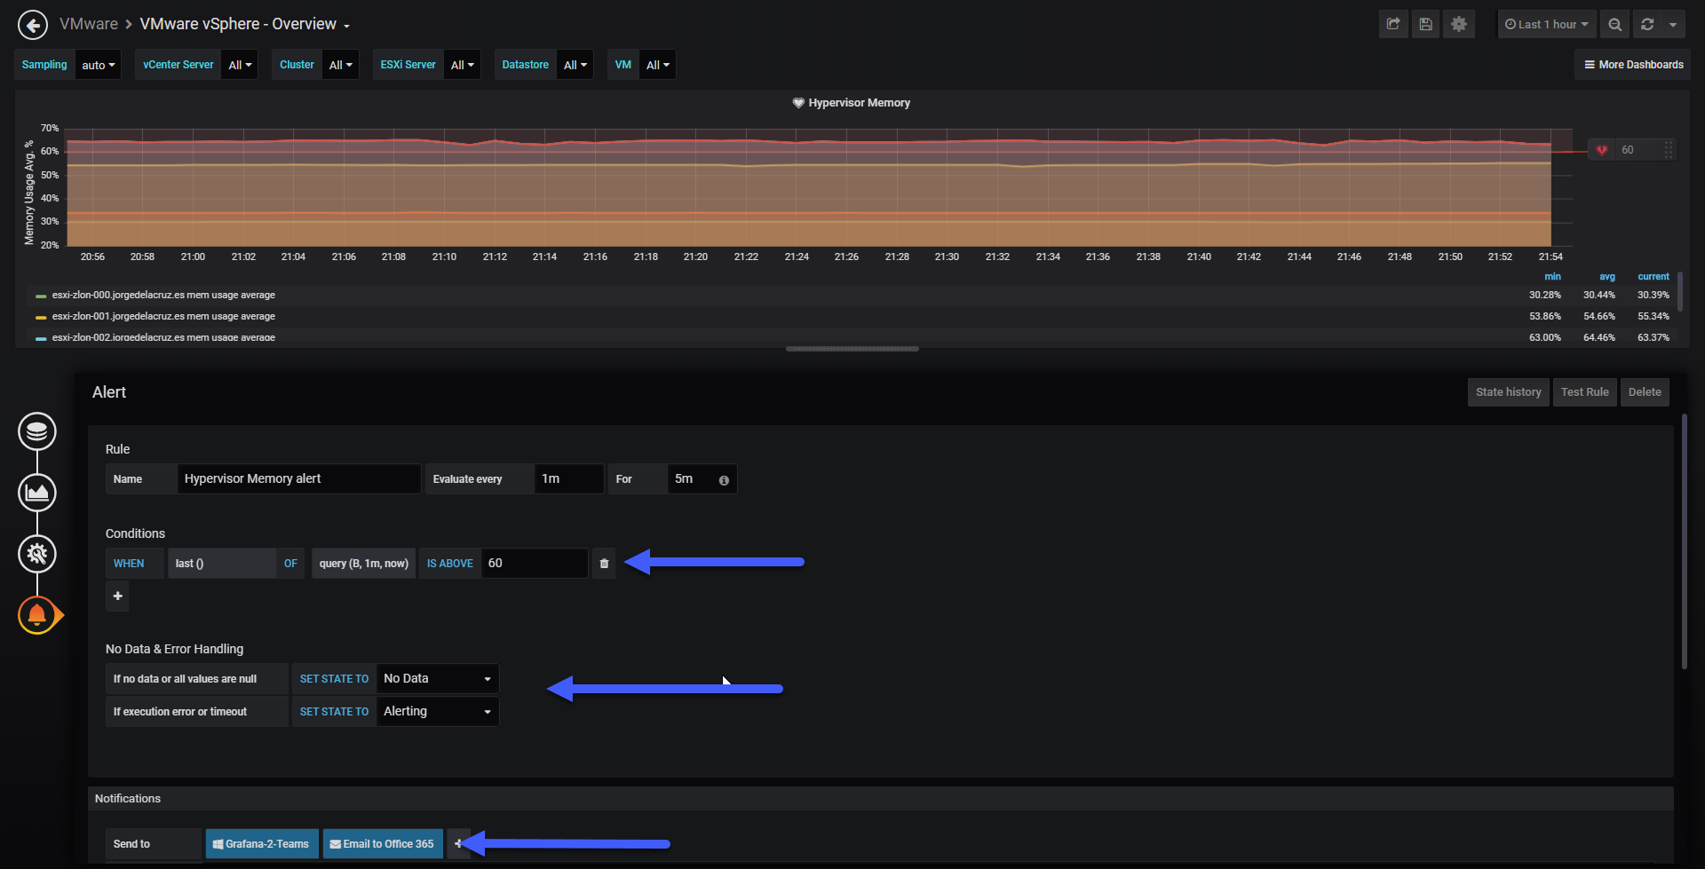Open the Visualization chart icon in sidebar
Screen dimensions: 1705x869
tap(37, 493)
